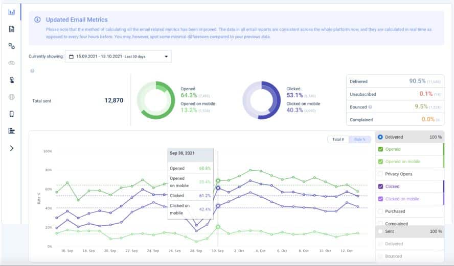Open the eye views icon in sidebar
Screen dimensions: 454x266
tap(12, 63)
